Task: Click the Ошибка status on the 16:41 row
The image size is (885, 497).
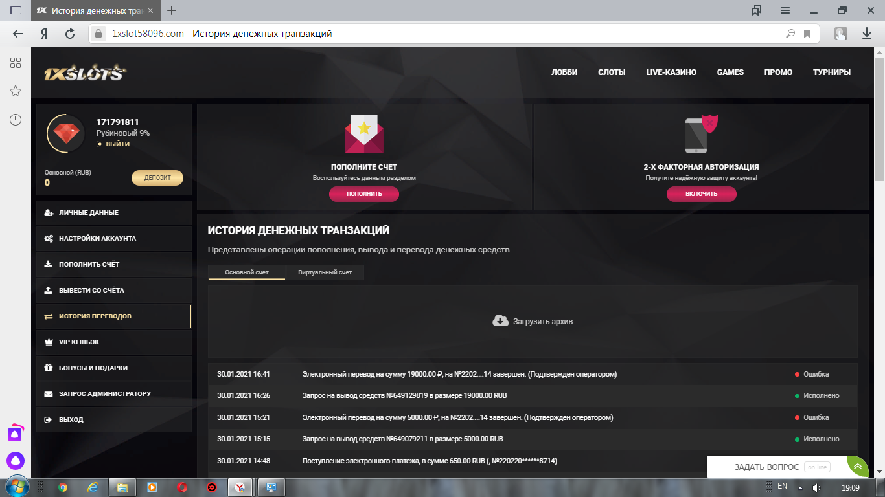Action: 812,374
